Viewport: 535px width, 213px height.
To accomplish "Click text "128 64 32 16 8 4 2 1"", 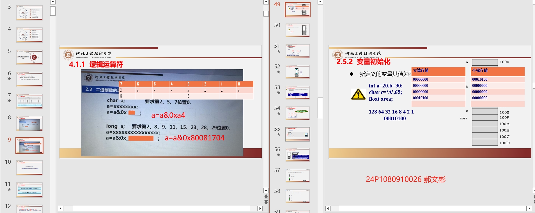I will click(x=391, y=112).
